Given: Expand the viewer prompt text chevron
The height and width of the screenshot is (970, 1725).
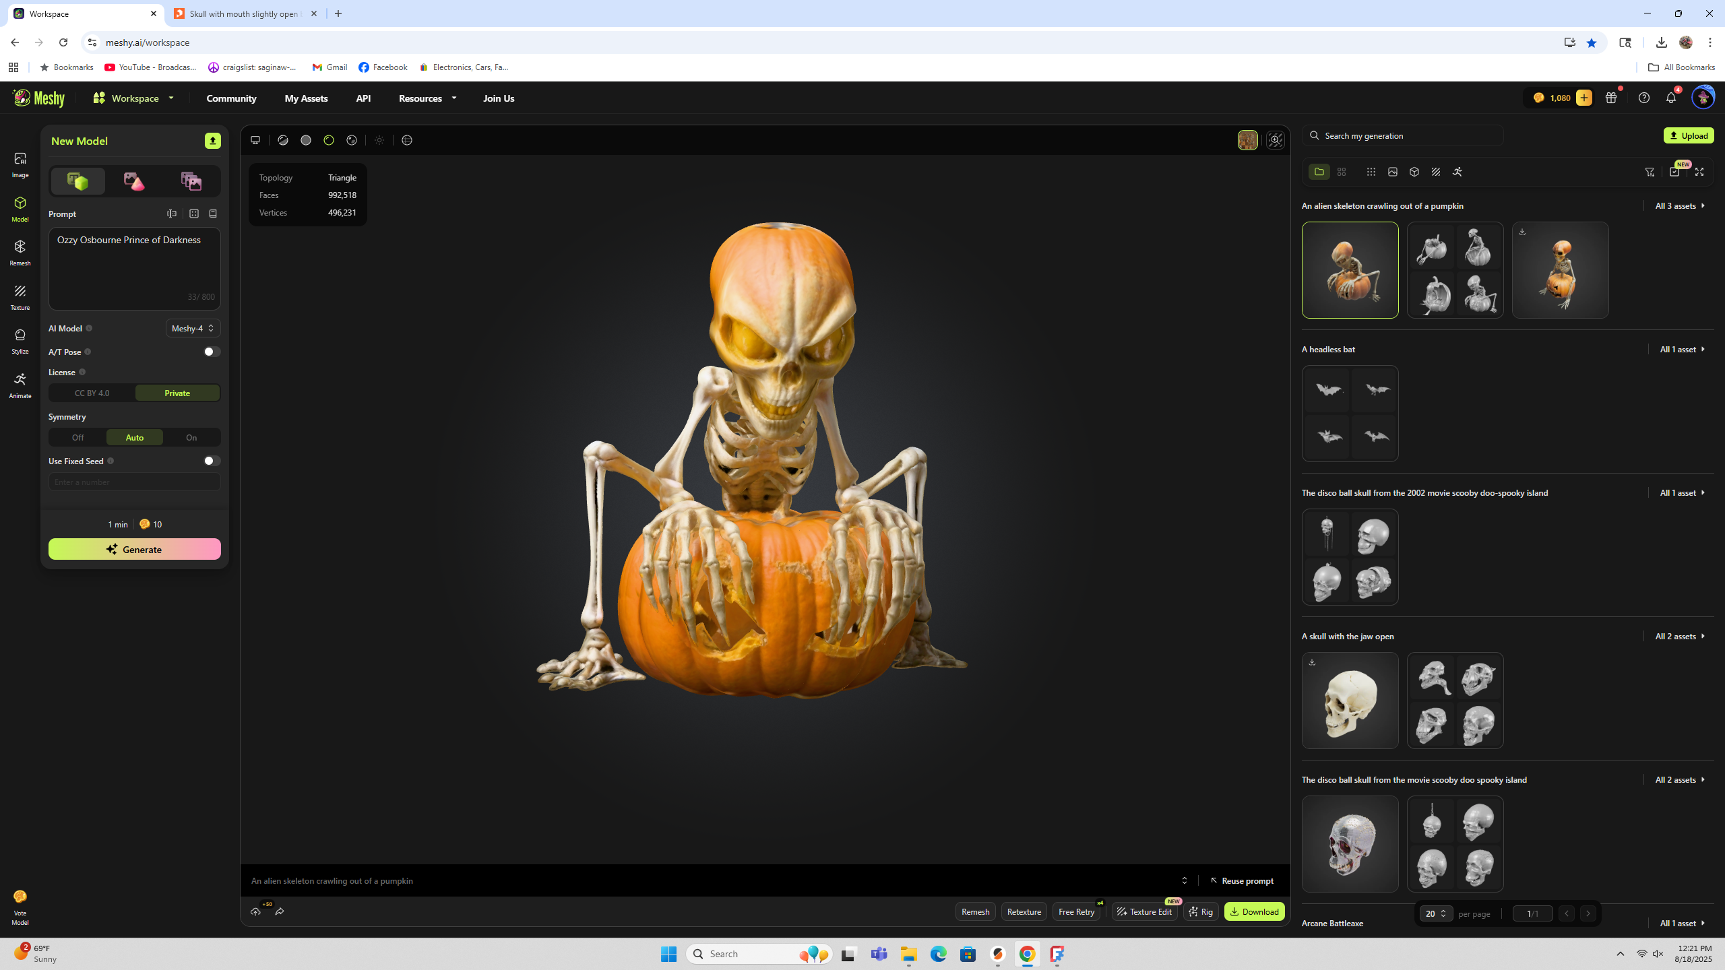Looking at the screenshot, I should (1185, 880).
